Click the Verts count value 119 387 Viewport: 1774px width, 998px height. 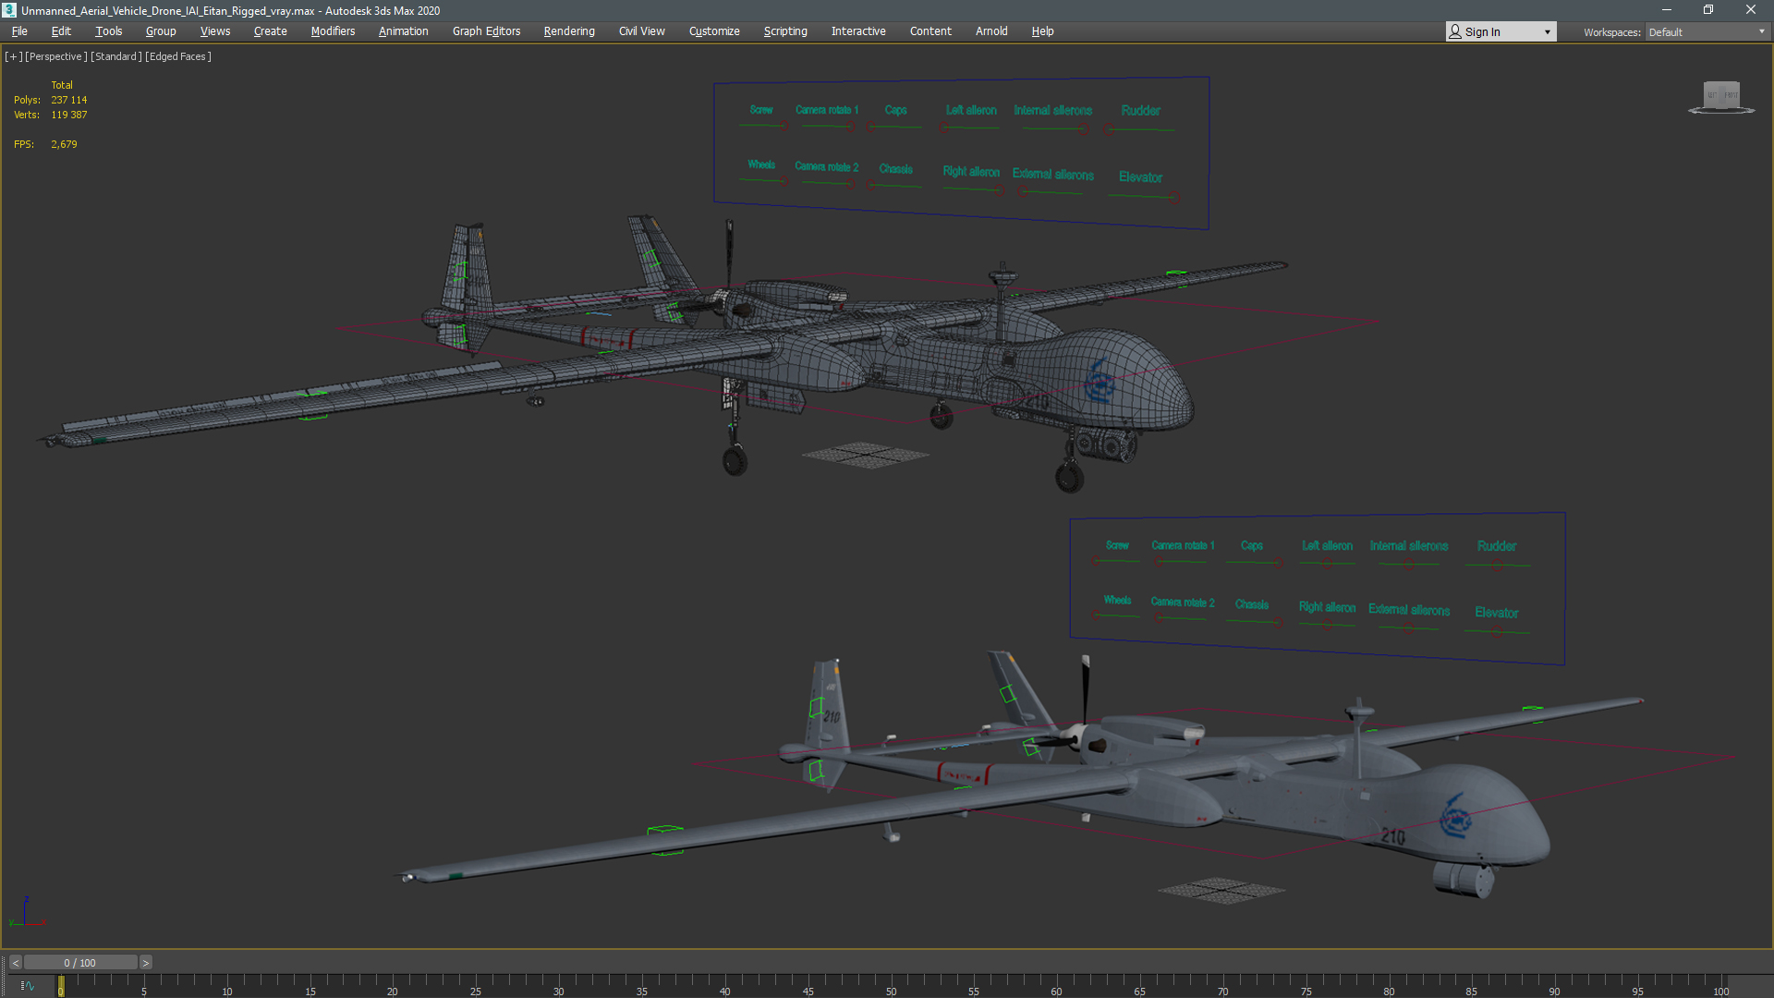coord(69,115)
